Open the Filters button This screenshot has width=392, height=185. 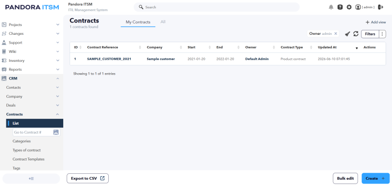(370, 34)
